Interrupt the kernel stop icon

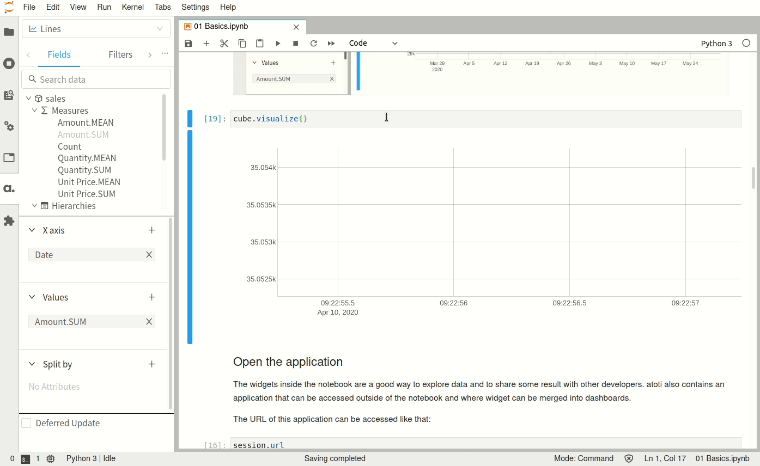point(296,44)
